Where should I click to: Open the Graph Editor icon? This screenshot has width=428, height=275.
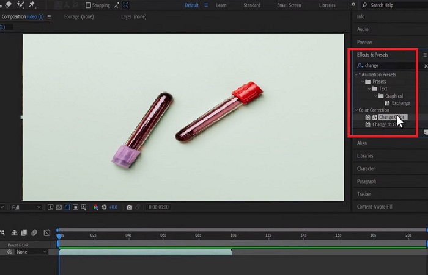[x=47, y=233]
